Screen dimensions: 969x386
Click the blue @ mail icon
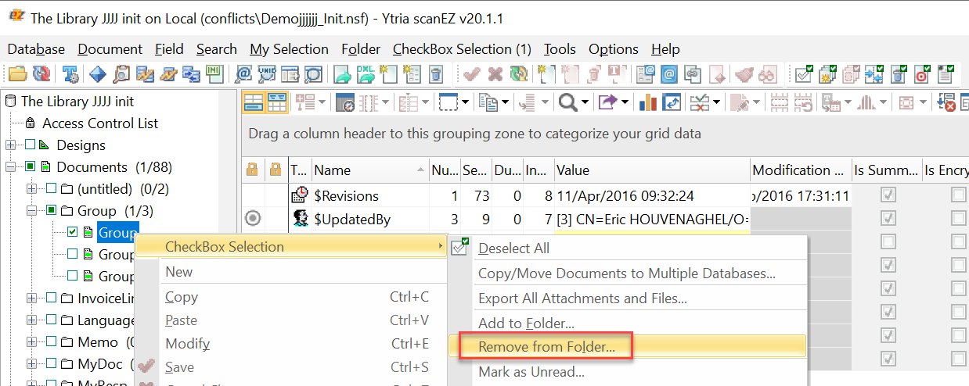(669, 75)
